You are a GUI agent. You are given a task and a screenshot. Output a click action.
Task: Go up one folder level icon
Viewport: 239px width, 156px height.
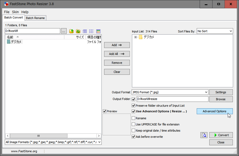coord(71,31)
